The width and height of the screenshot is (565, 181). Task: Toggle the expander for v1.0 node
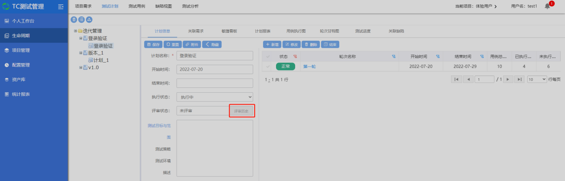[81, 67]
